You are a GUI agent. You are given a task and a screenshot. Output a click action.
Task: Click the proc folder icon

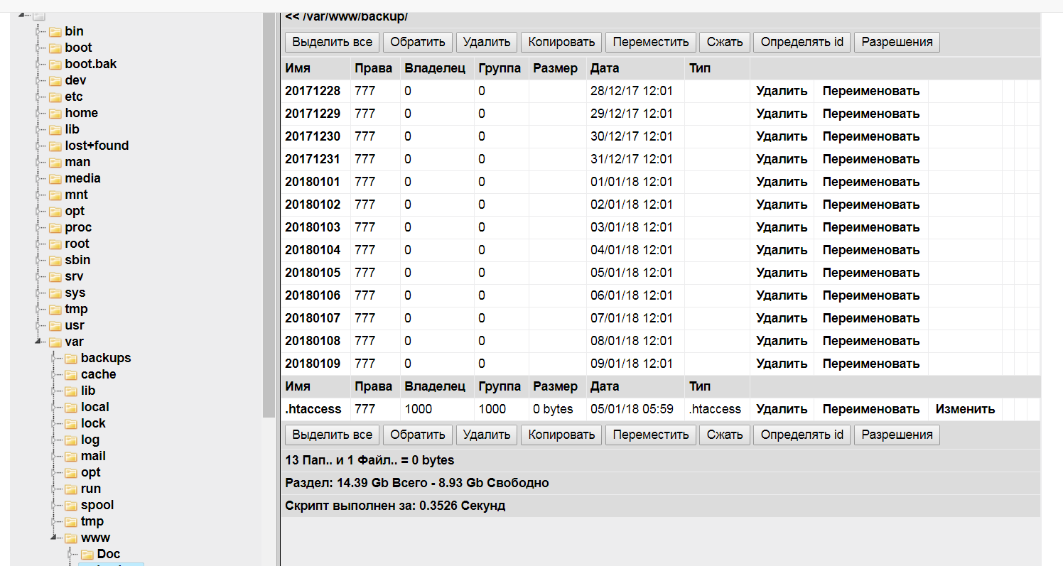click(x=55, y=227)
